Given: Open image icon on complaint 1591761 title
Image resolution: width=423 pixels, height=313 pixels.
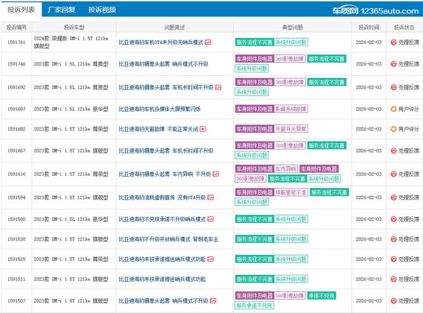Looking at the screenshot, I should pyautogui.click(x=208, y=42).
